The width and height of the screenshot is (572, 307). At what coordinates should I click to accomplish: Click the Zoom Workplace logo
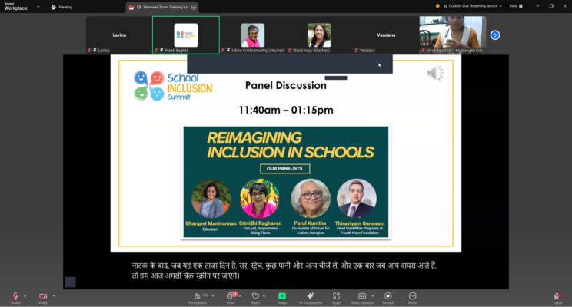tap(15, 7)
